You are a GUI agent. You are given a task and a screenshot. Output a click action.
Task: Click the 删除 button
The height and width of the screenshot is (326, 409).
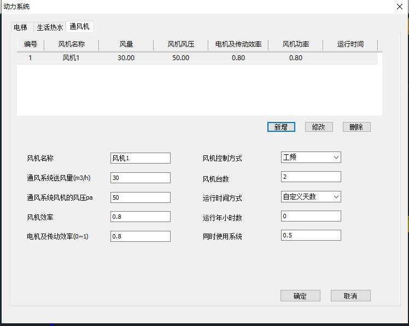point(357,127)
